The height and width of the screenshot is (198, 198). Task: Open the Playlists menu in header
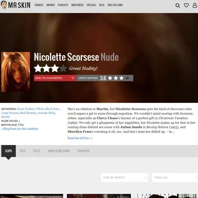pyautogui.click(x=63, y=5)
